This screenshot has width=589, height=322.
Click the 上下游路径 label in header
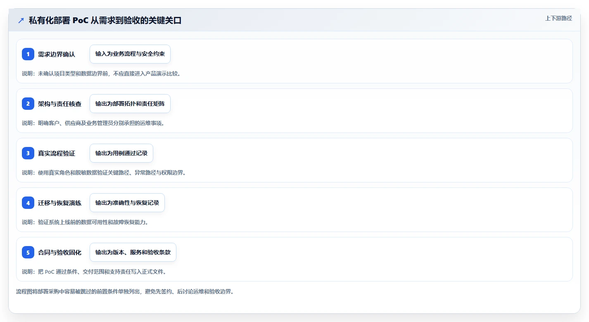pos(559,18)
